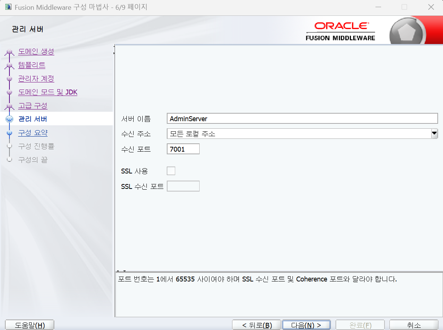The height and width of the screenshot is (330, 443).
Task: Proceed with the 다음(N) > button
Action: pyautogui.click(x=306, y=325)
